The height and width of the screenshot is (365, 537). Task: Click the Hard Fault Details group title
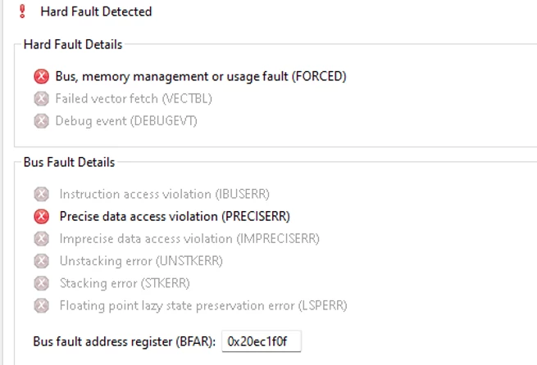coord(73,44)
